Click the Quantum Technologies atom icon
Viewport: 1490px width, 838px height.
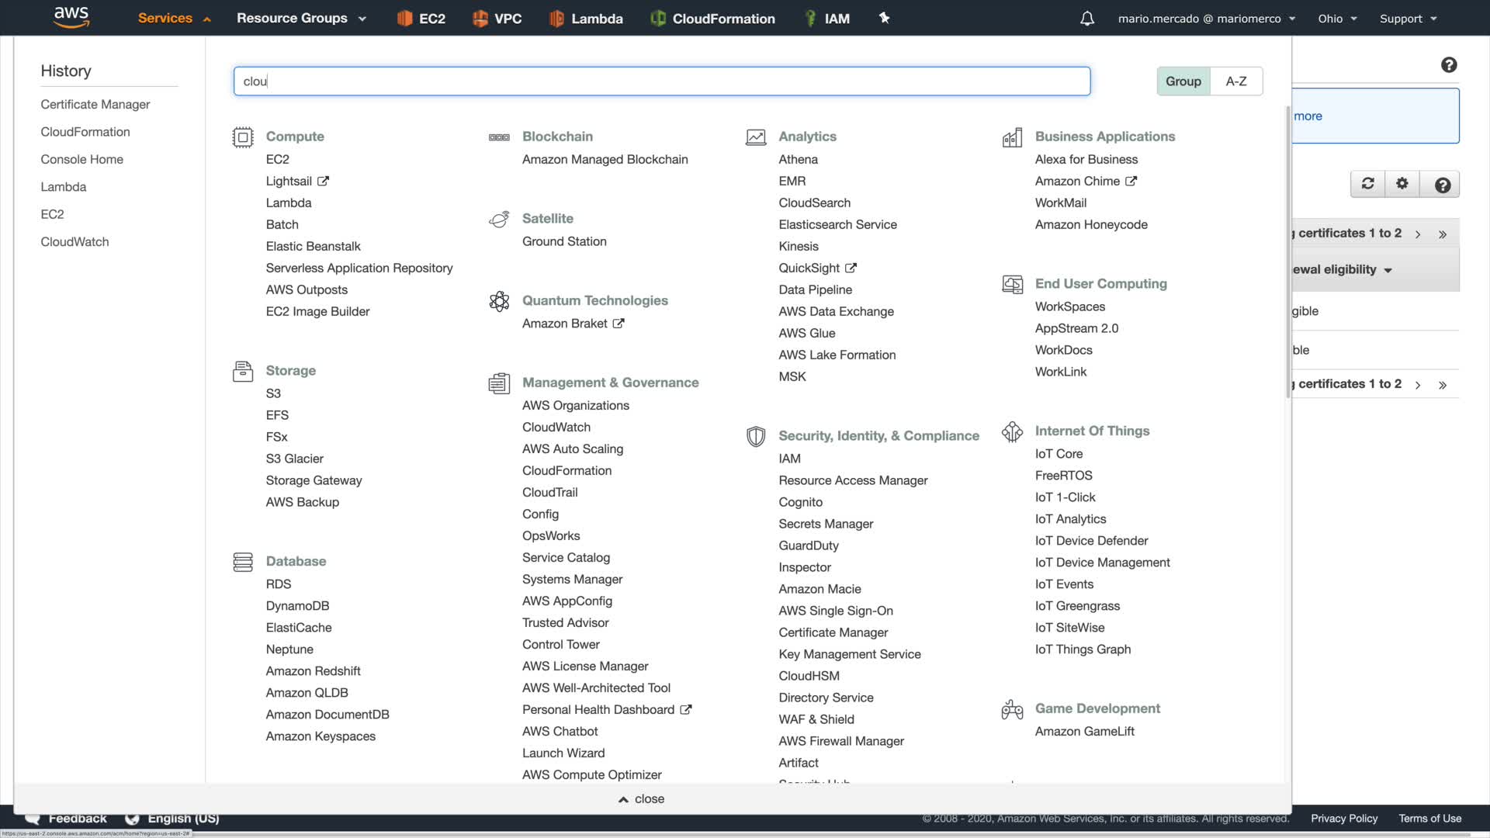point(499,301)
